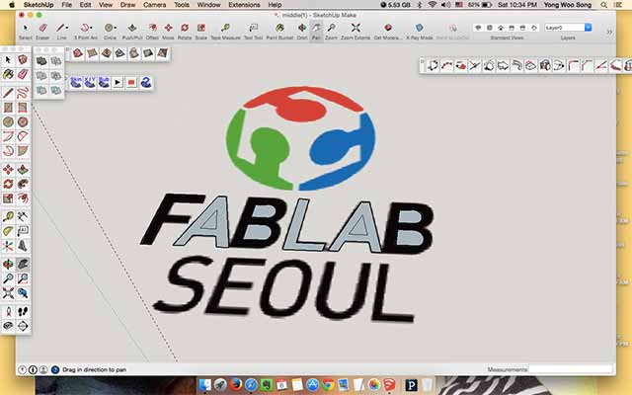Viewport: 632px width, 395px height.
Task: Open the 3 Point Arc dropdown arrow
Action: (91, 28)
